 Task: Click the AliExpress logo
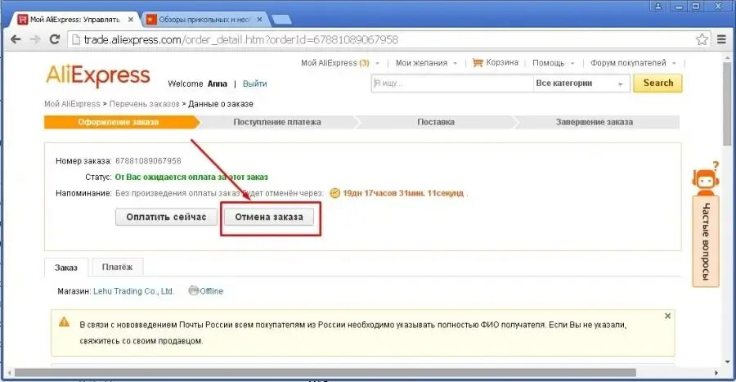98,75
